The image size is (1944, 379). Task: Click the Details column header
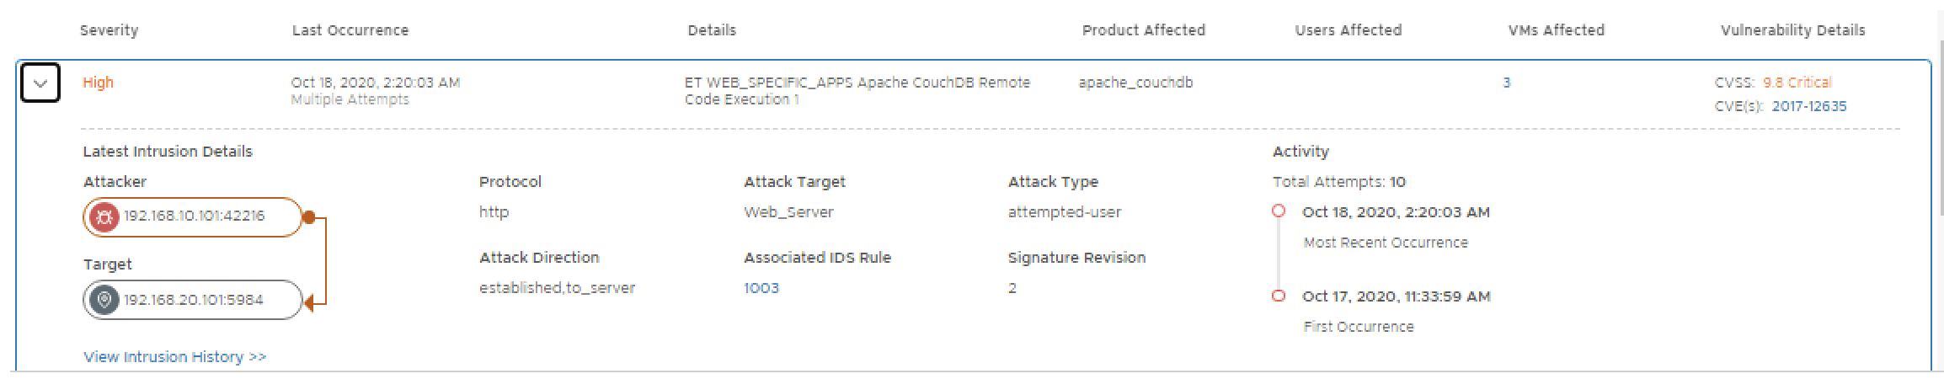(x=712, y=30)
